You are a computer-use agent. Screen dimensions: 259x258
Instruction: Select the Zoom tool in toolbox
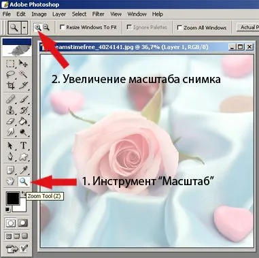point(24,181)
